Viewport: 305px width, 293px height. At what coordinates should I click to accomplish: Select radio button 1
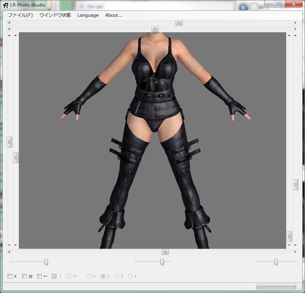click(89, 276)
